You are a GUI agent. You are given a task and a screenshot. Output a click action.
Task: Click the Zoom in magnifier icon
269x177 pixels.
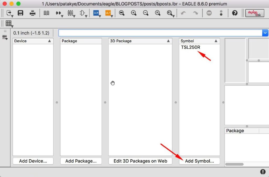134,13
